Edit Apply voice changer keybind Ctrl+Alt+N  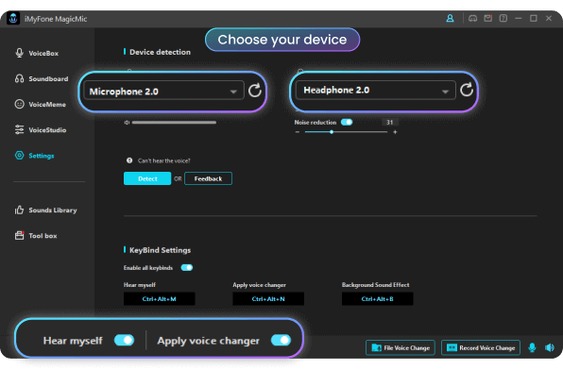click(268, 298)
